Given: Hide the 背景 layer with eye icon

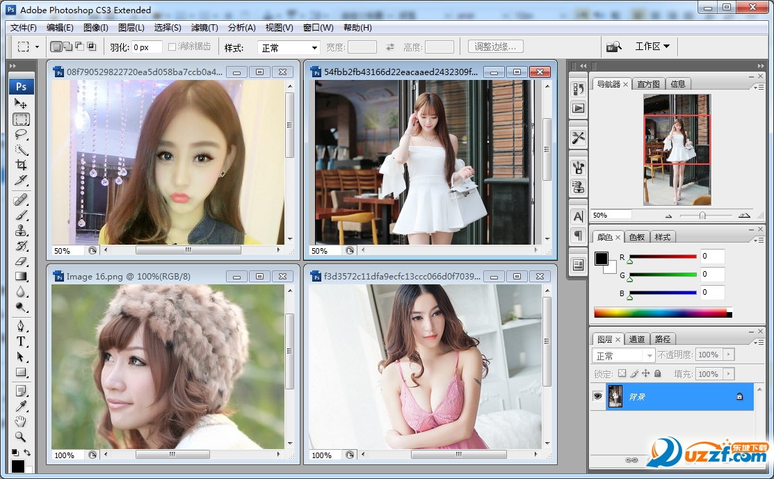Looking at the screenshot, I should pos(597,396).
